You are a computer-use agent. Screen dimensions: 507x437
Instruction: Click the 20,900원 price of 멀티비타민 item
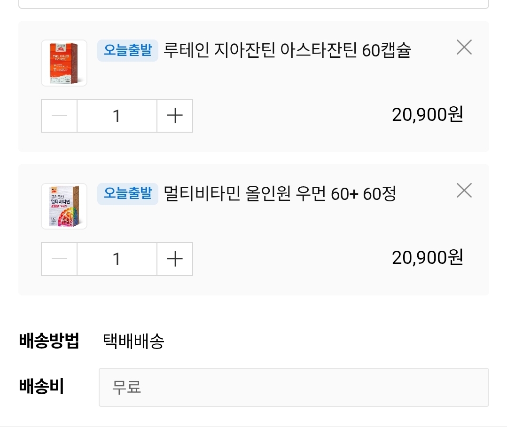427,257
